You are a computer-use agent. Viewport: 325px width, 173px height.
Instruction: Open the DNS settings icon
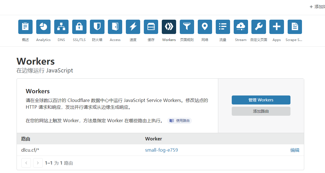coord(61,27)
